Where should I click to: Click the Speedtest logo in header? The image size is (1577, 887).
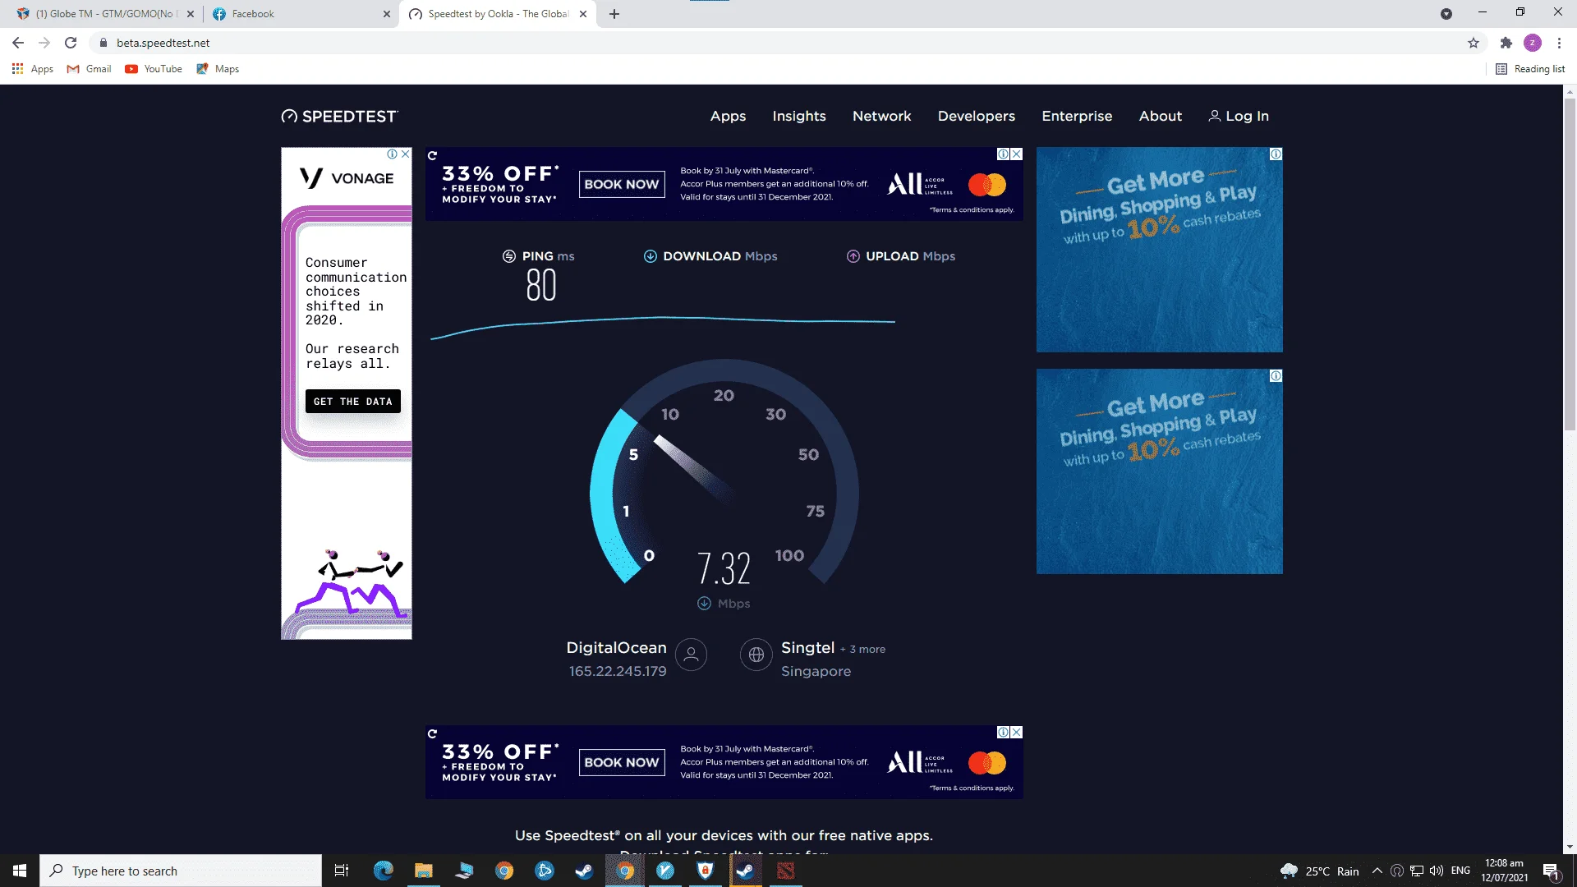coord(339,116)
